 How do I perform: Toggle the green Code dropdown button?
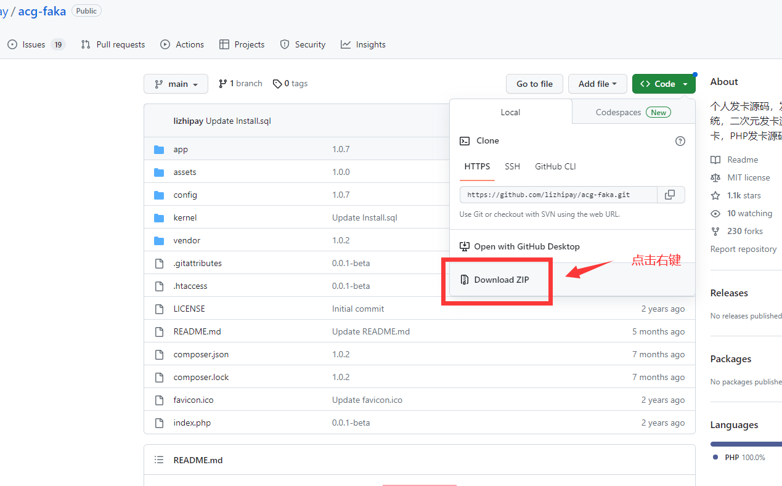[x=663, y=84]
